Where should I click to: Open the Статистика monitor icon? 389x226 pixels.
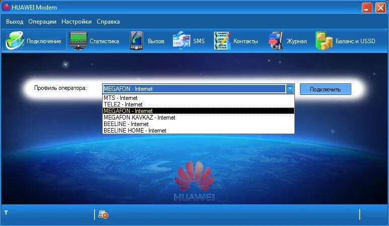(79, 41)
